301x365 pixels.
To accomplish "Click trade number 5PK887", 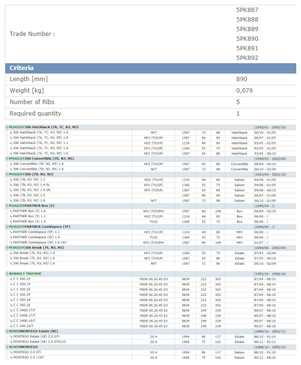I will point(247,10).
